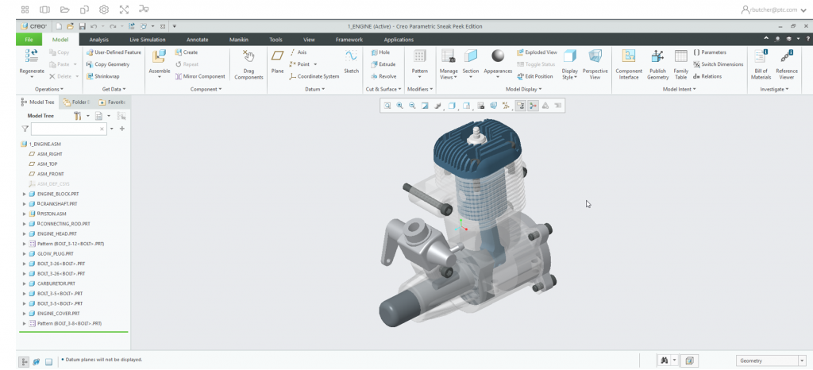Click the Hole tool

click(x=380, y=52)
